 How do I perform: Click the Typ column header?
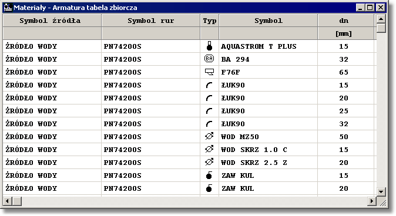click(x=210, y=21)
